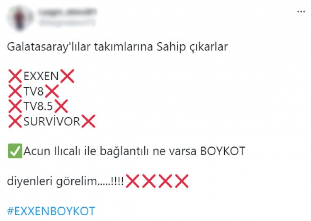Screen dimensions: 311x221
Task: Click the blurred profile avatar
Action: coord(20,18)
